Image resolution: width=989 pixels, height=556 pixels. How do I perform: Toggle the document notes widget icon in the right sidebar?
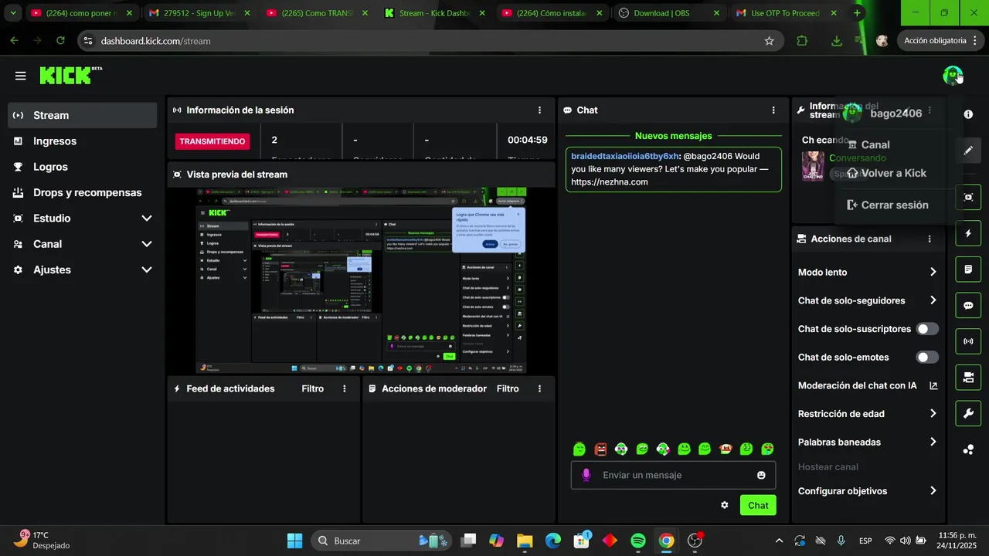(x=968, y=270)
